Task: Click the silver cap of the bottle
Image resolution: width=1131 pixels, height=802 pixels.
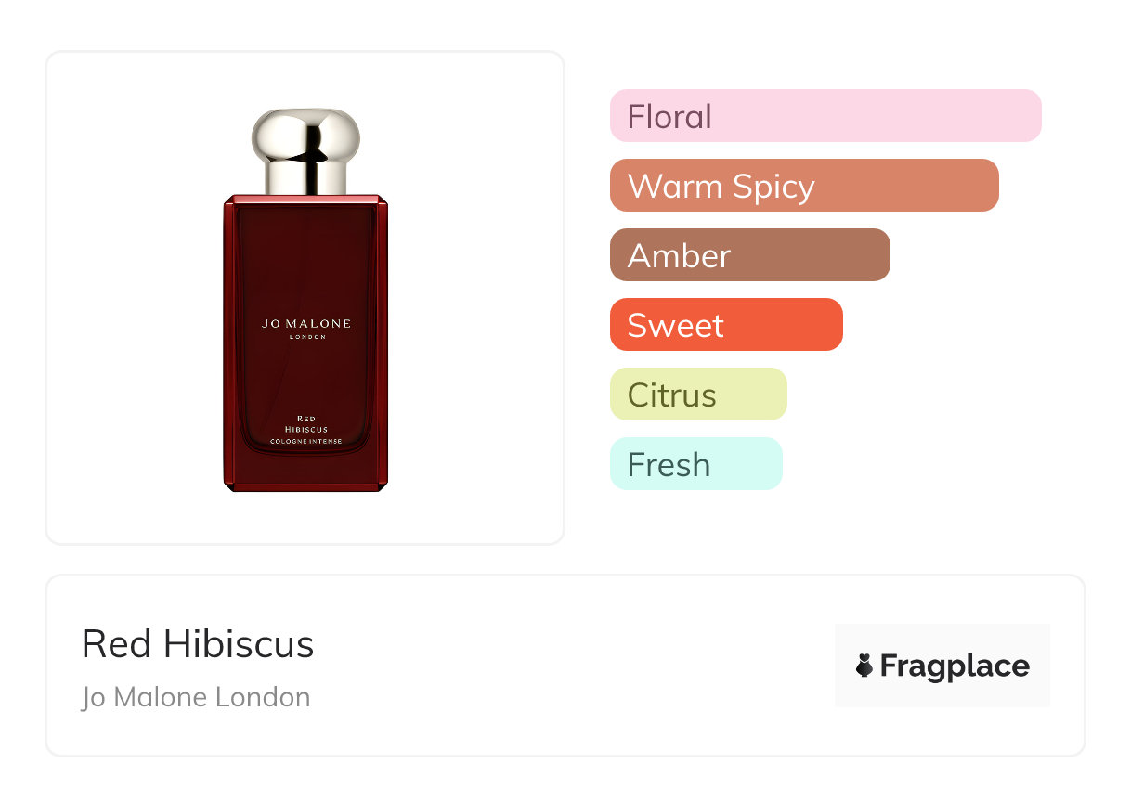Action: point(305,137)
